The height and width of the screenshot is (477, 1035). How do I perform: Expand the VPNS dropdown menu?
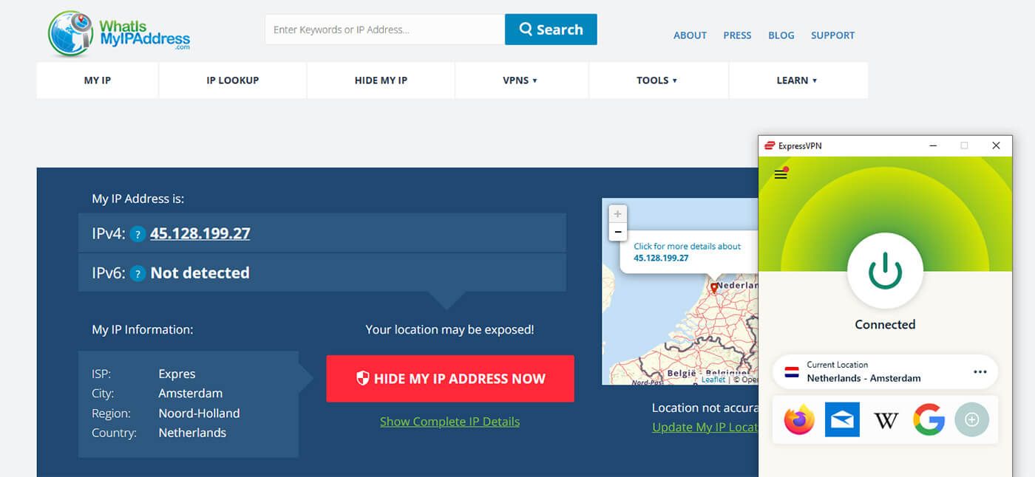point(521,80)
